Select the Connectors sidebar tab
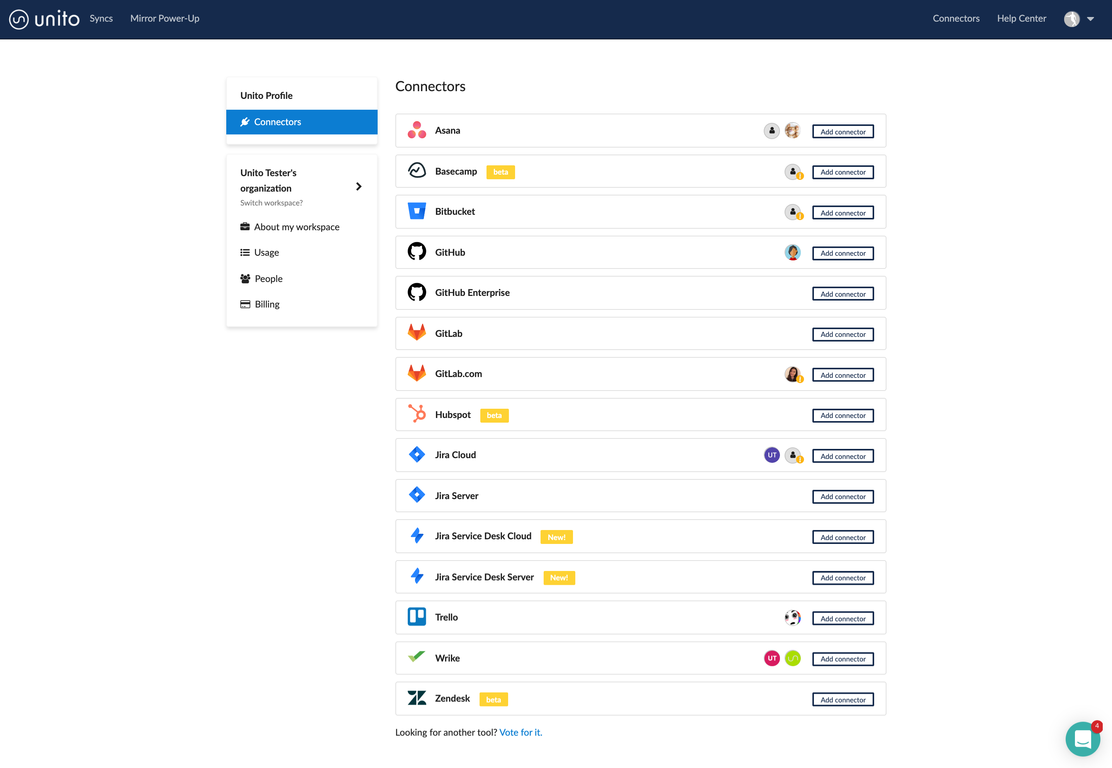The height and width of the screenshot is (768, 1112). (x=302, y=122)
